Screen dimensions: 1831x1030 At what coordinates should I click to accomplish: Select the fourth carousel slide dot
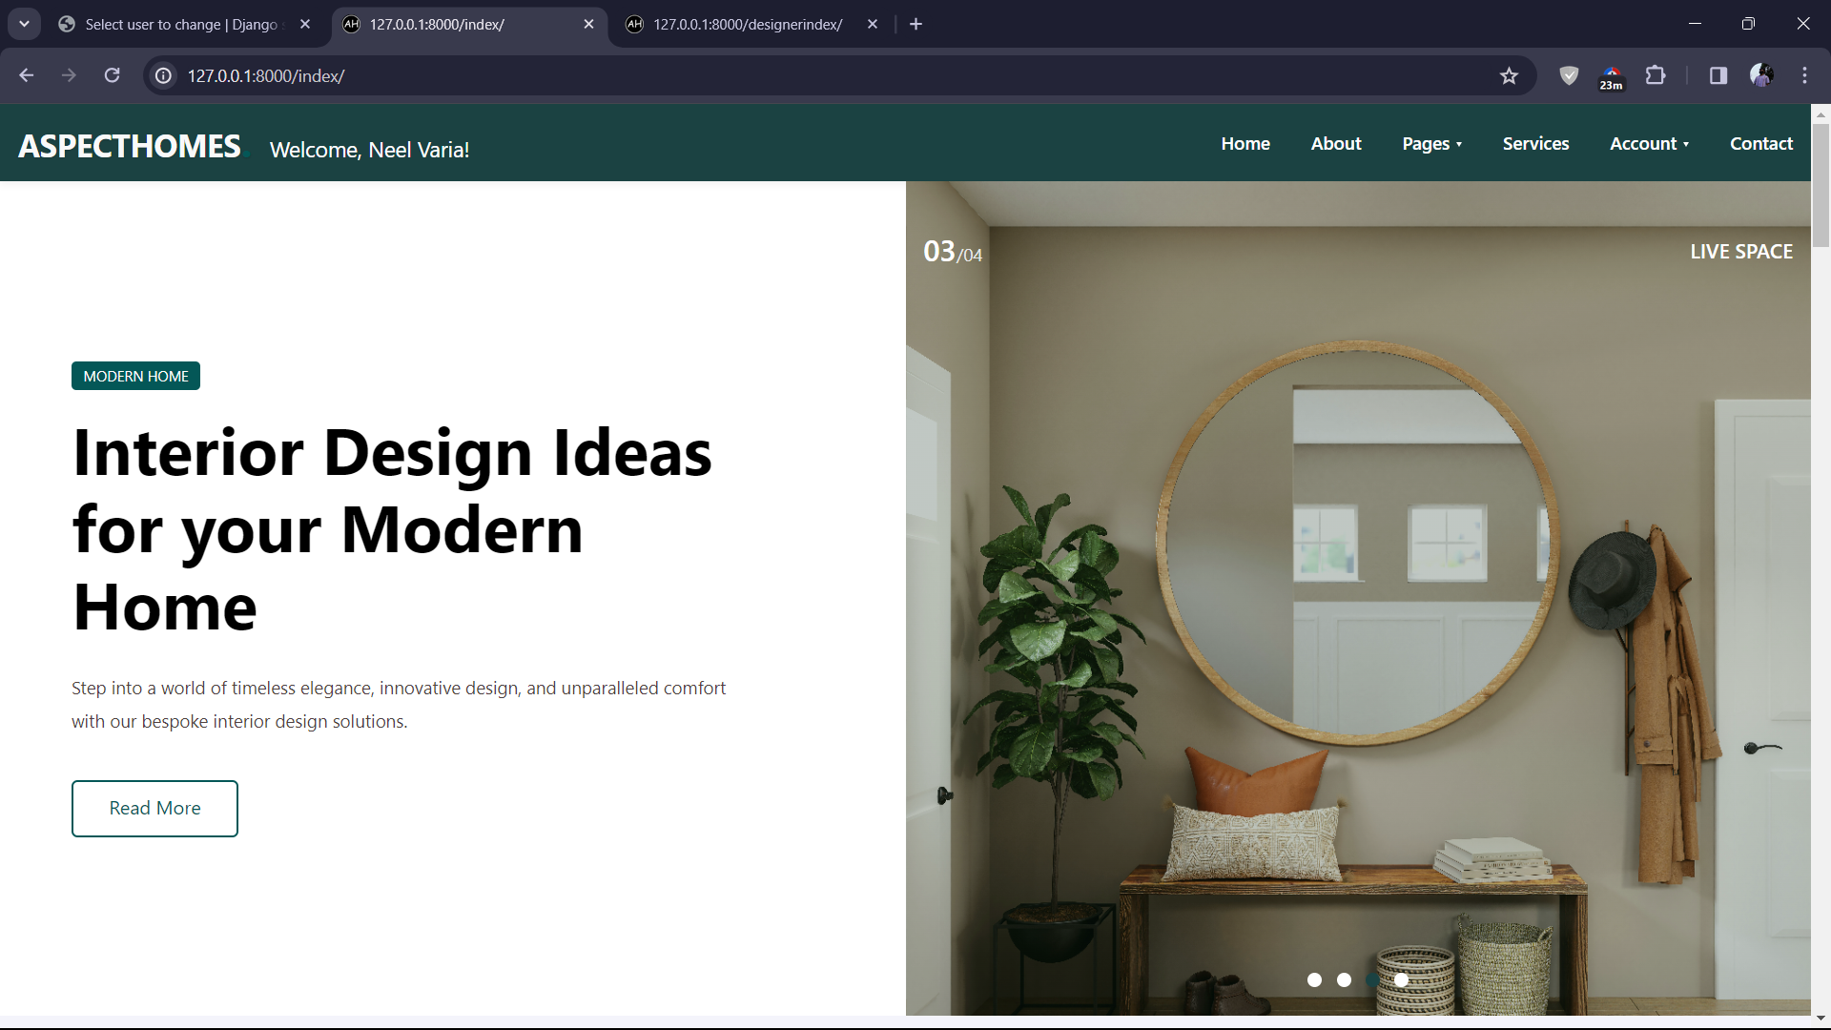point(1401,979)
